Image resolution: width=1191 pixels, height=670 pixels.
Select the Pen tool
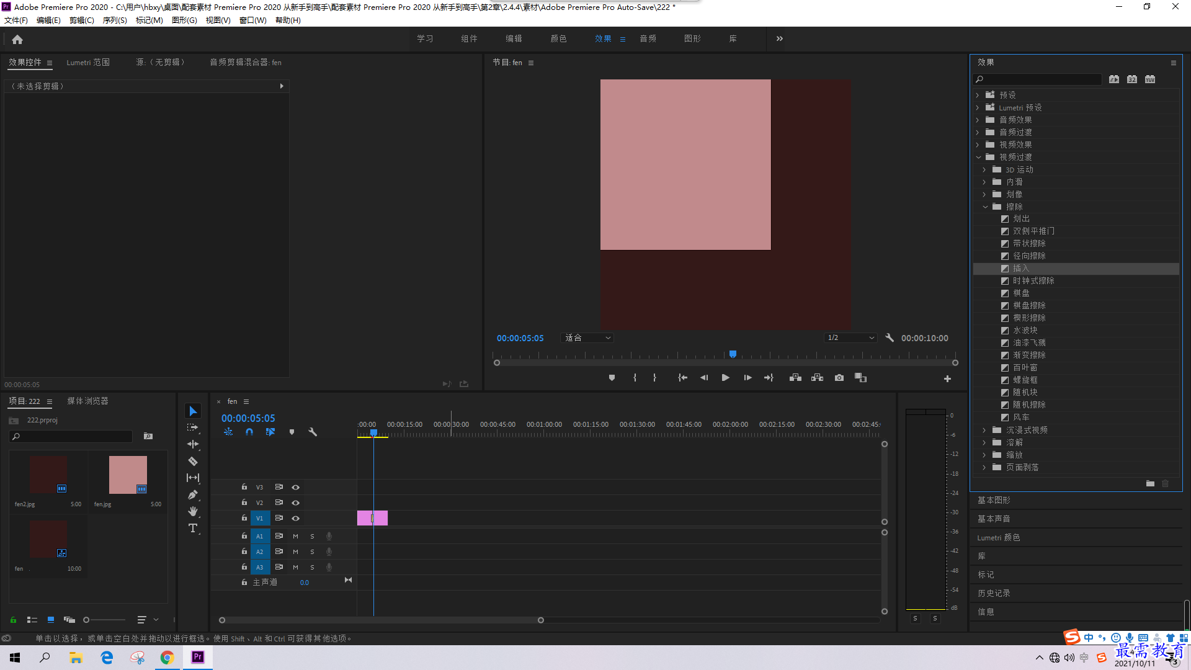click(x=193, y=494)
